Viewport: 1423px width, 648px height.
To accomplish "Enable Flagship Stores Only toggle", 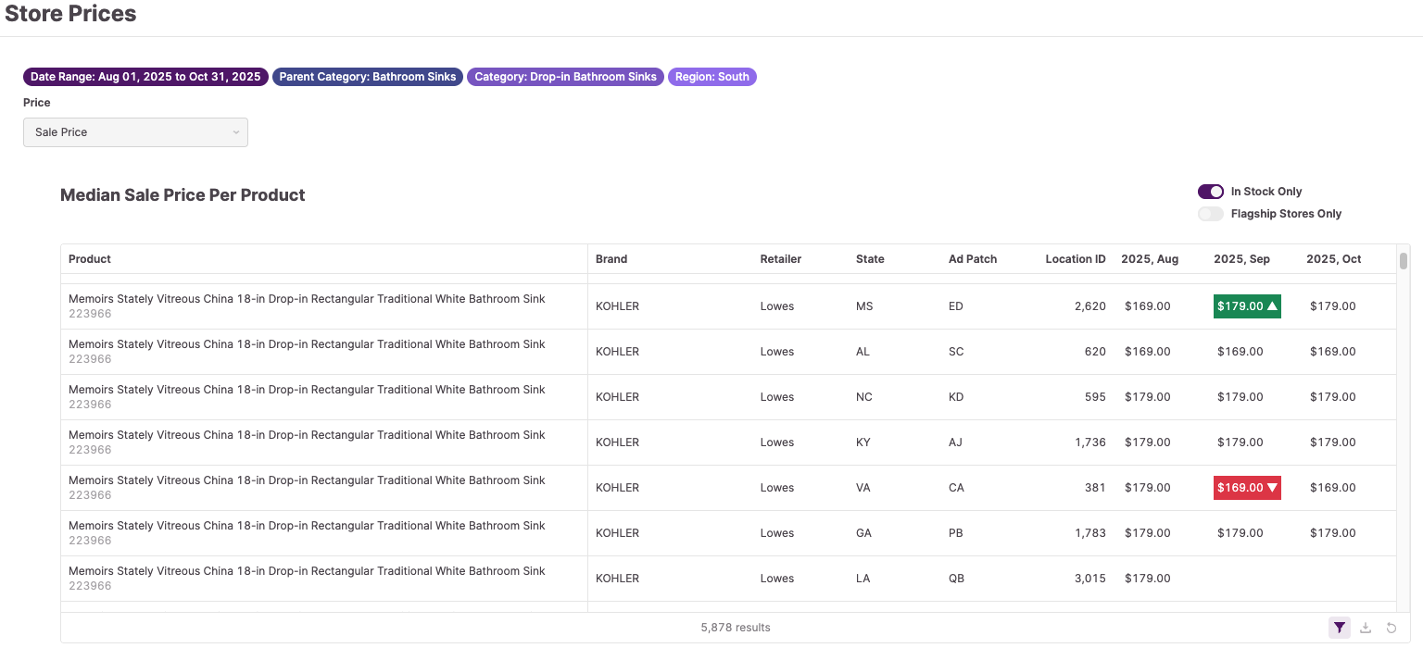I will [1210, 214].
